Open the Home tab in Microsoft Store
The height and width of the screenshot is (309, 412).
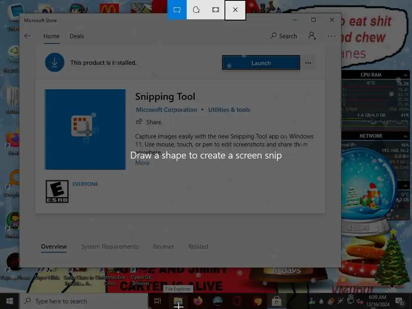[51, 36]
